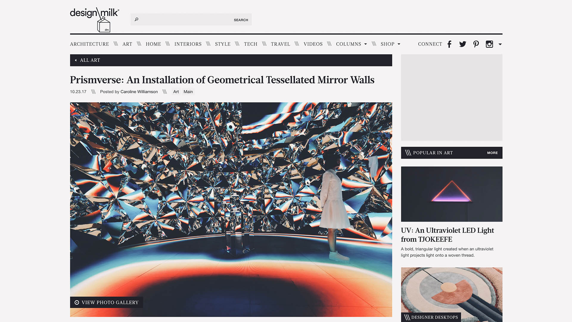572x322 pixels.
Task: Select the Style menu item
Action: click(223, 44)
